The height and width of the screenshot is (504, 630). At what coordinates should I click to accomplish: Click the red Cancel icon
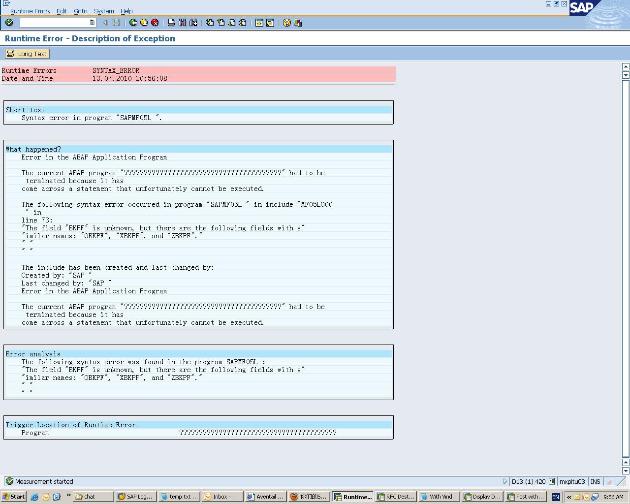155,23
